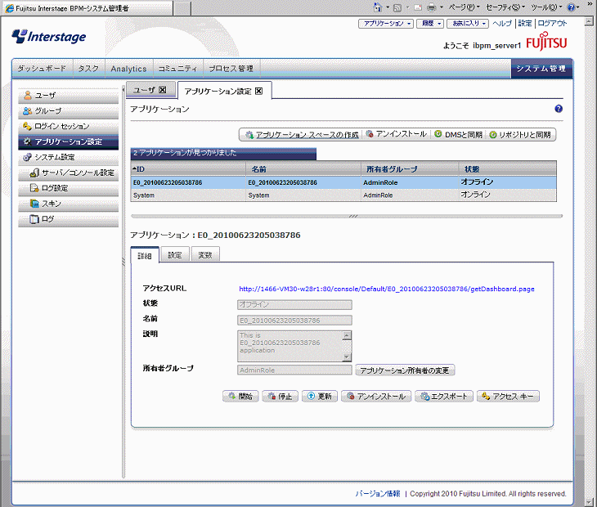Click リポジトリと同期 toolbar button

point(519,135)
